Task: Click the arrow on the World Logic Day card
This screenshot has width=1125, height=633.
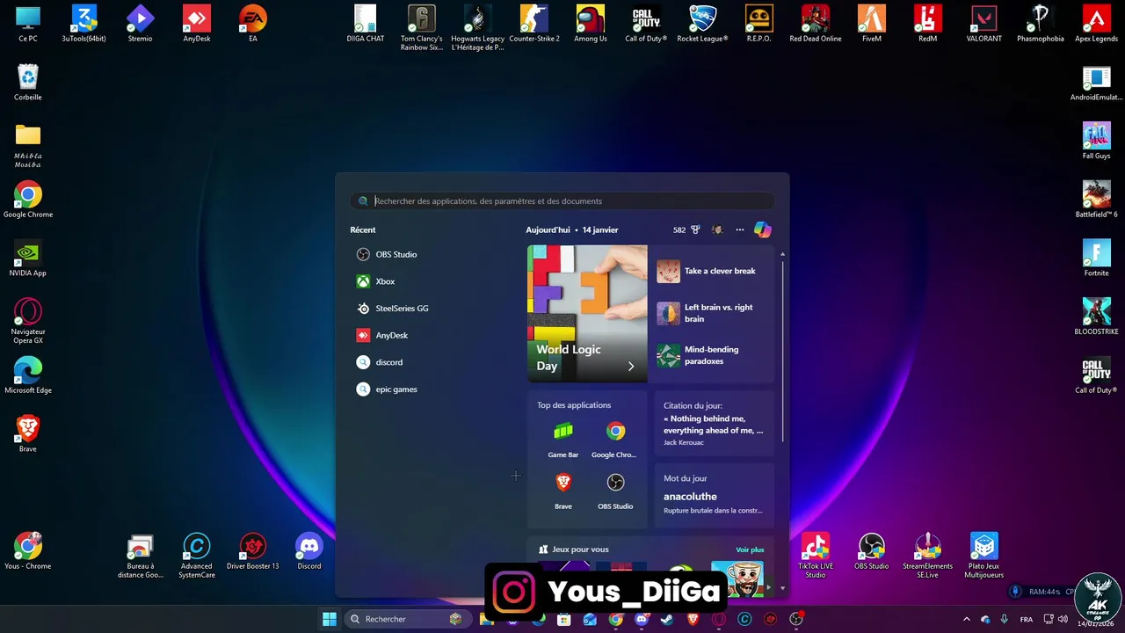Action: click(x=631, y=367)
